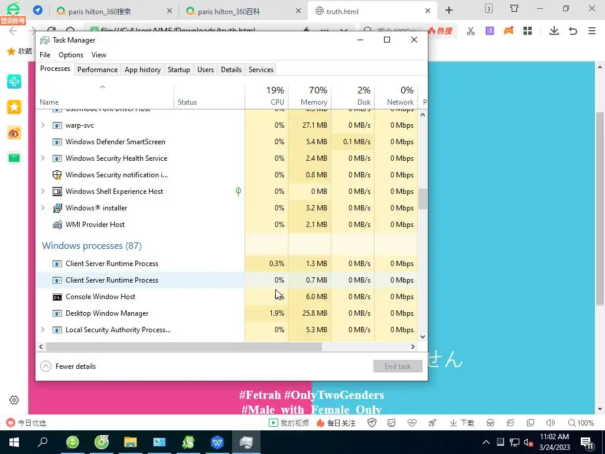Click the purple translate icon in browser toolbar
605x454 pixels.
tap(490, 31)
